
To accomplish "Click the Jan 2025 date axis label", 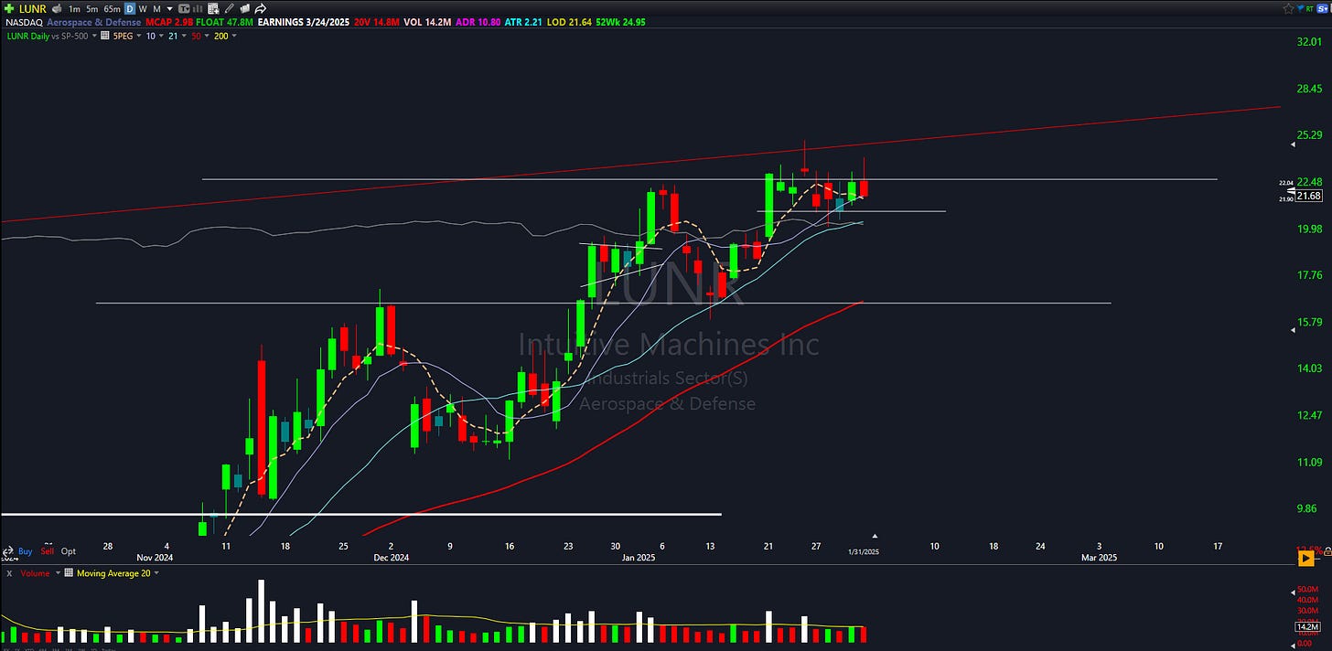I will (639, 557).
